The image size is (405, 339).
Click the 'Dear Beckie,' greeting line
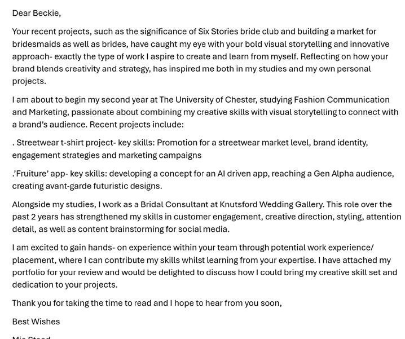click(x=37, y=13)
